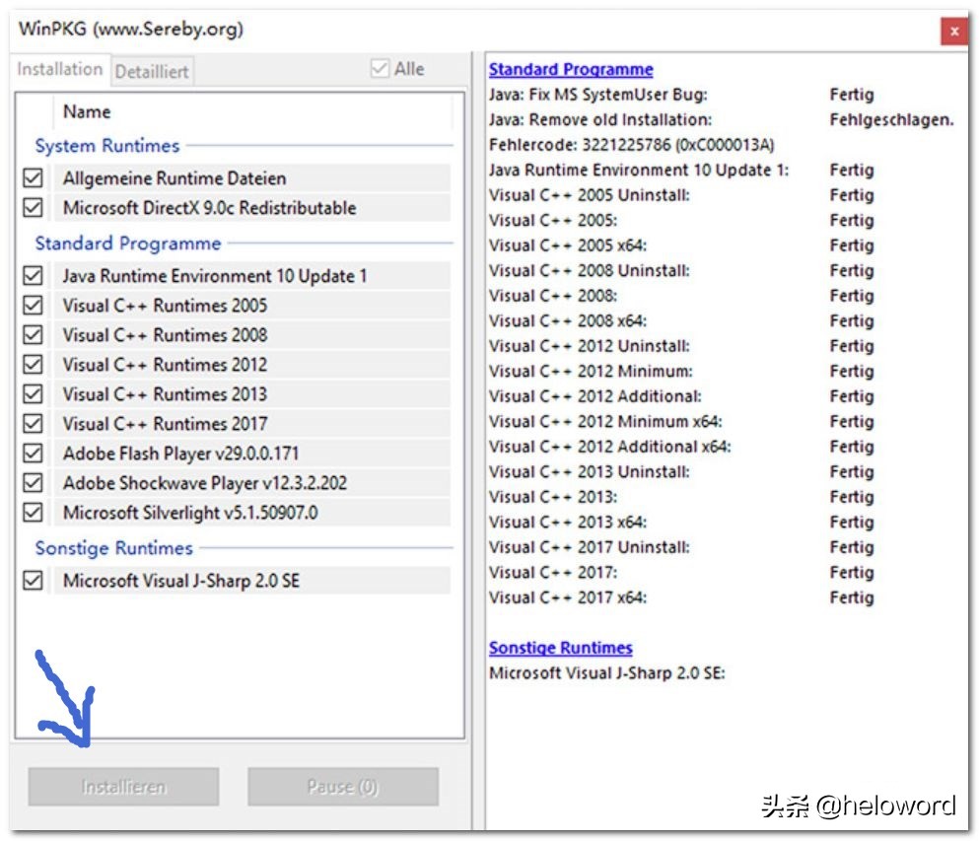Uncheck Microsoft DirectX 9.0c Redistributable checkbox
979x841 pixels.
(x=34, y=208)
